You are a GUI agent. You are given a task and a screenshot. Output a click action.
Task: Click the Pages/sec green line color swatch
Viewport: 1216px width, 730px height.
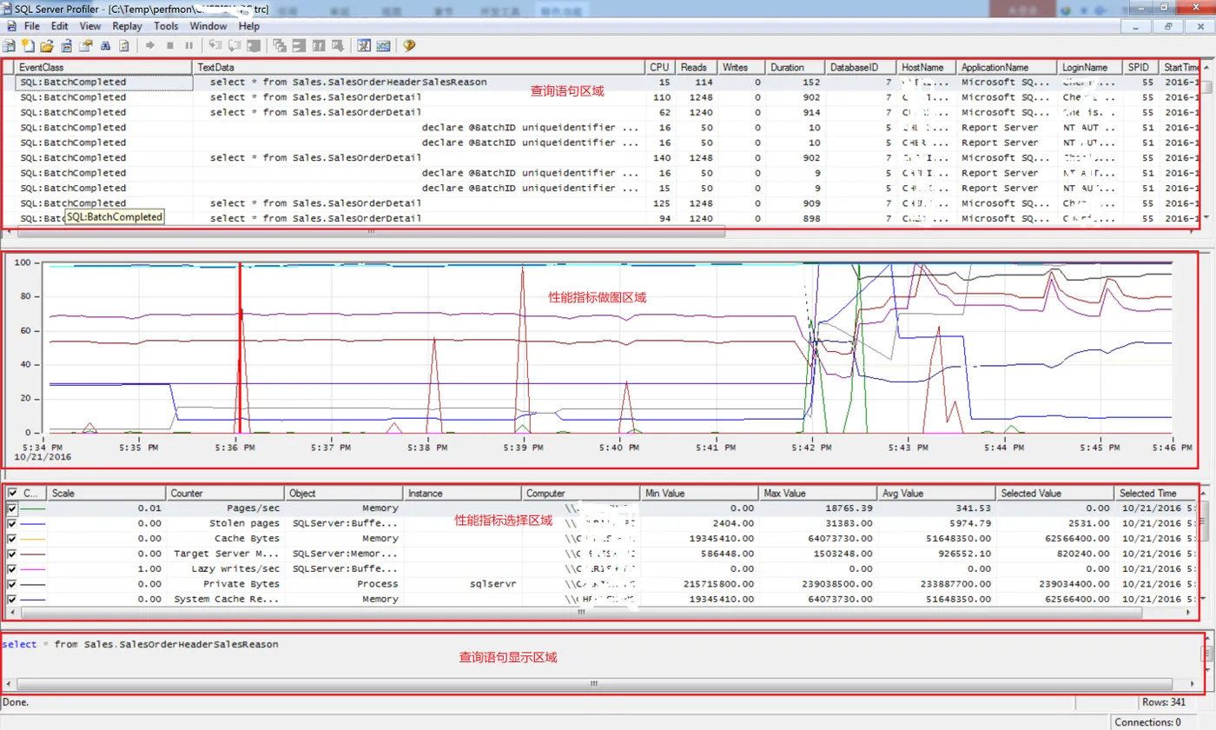tap(33, 508)
